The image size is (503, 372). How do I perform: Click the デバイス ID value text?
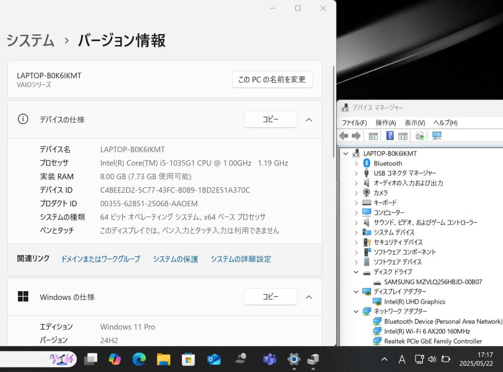click(175, 190)
